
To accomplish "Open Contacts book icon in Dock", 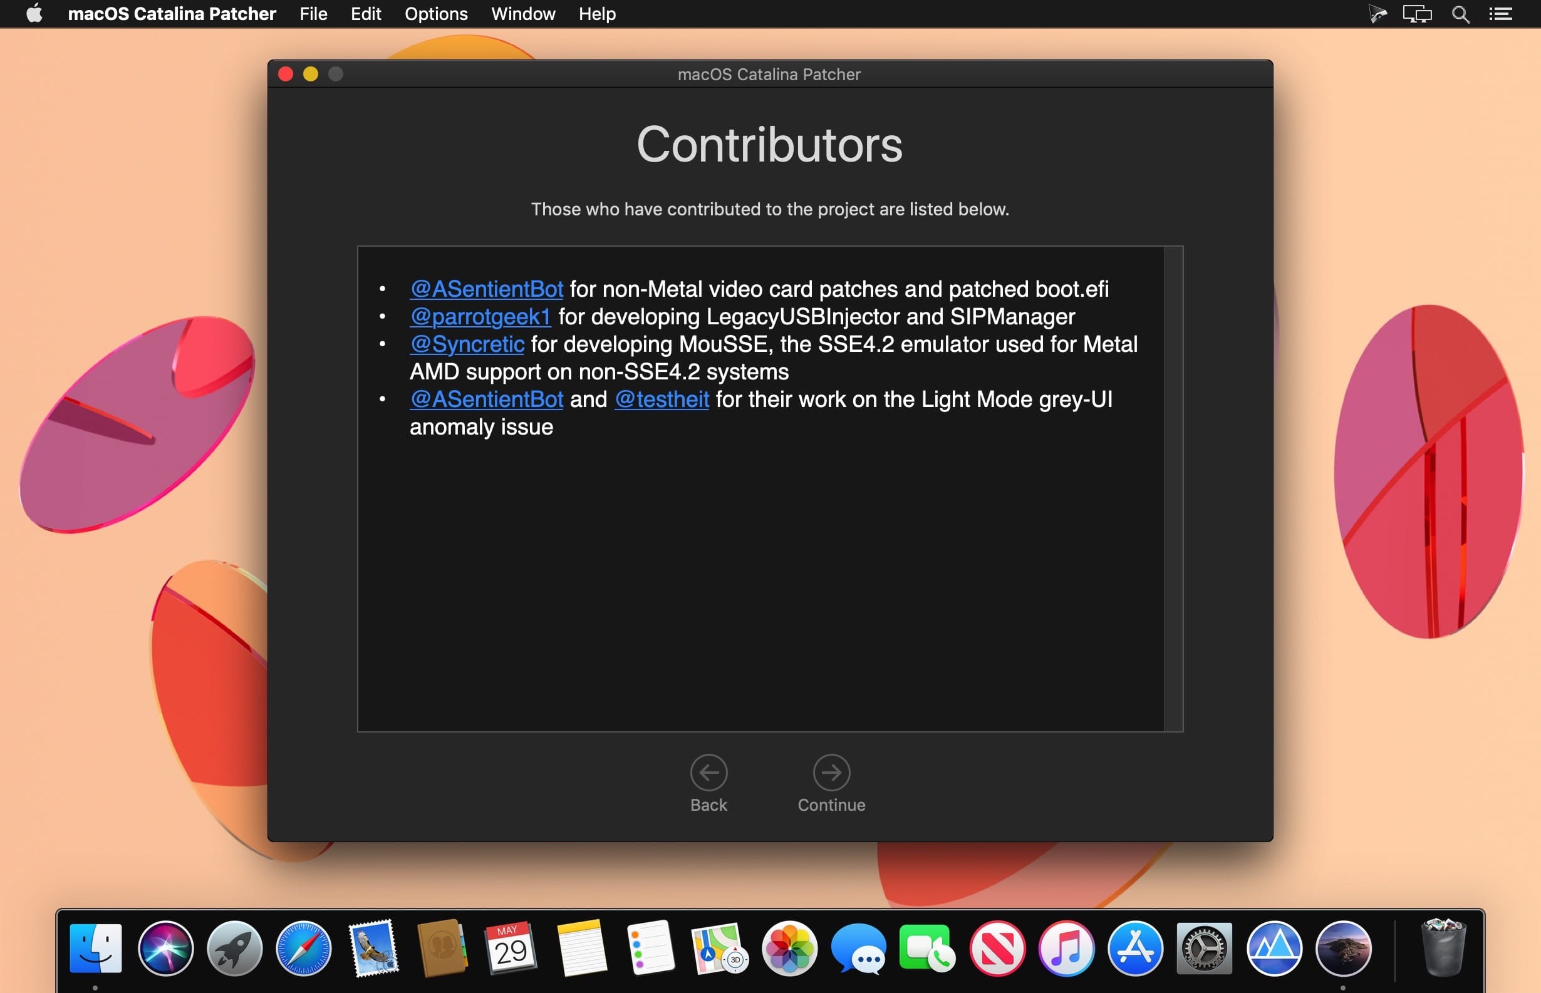I will [442, 948].
